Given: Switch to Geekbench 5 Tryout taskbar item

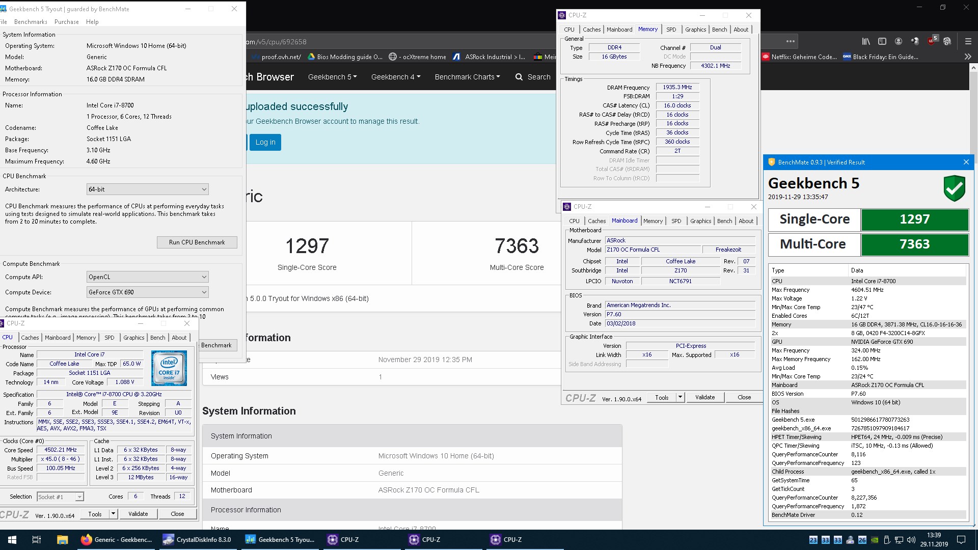Looking at the screenshot, I should click(x=281, y=540).
